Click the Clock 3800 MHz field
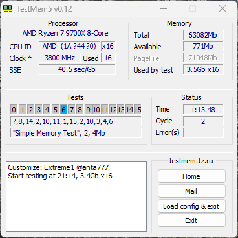Screen dimensions: 238x238 point(59,58)
